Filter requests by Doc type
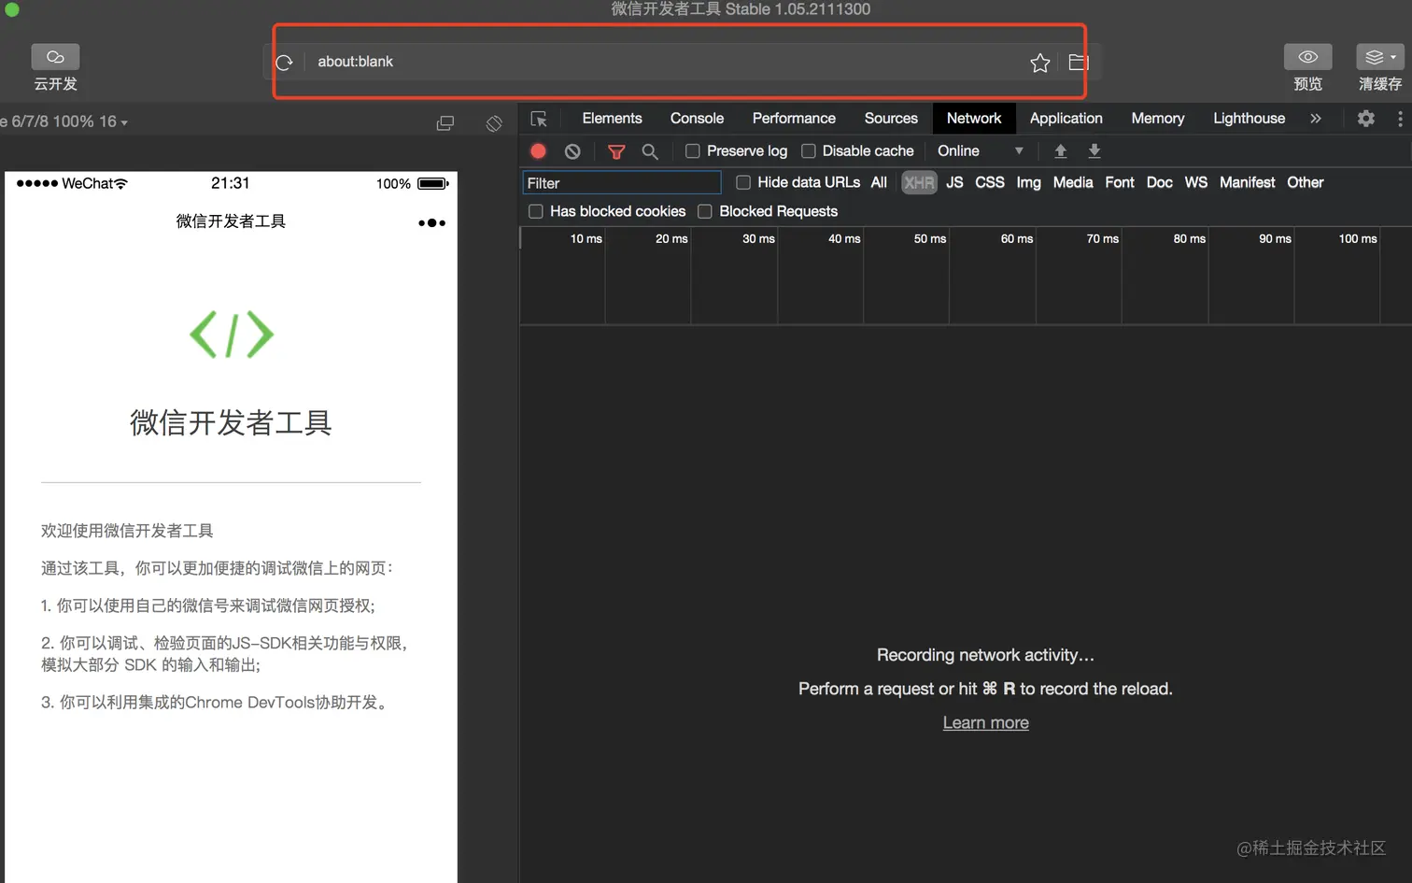This screenshot has height=883, width=1412. point(1159,182)
